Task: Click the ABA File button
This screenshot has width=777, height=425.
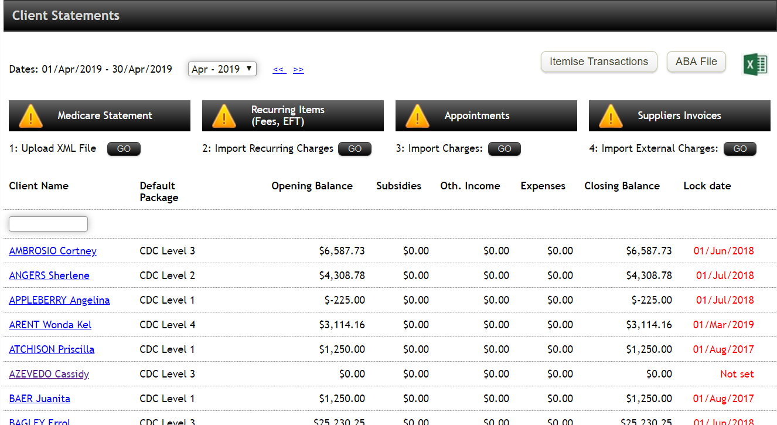Action: 696,62
